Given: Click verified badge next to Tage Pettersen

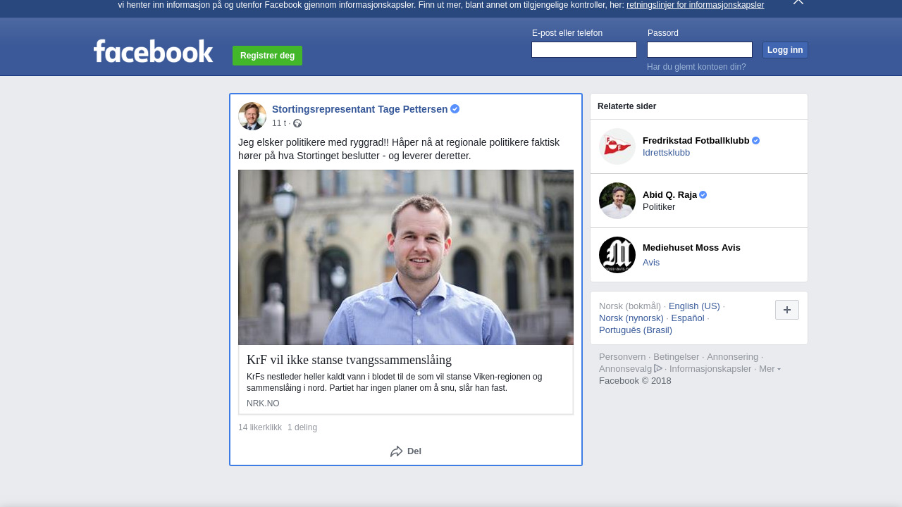Looking at the screenshot, I should coord(455,109).
